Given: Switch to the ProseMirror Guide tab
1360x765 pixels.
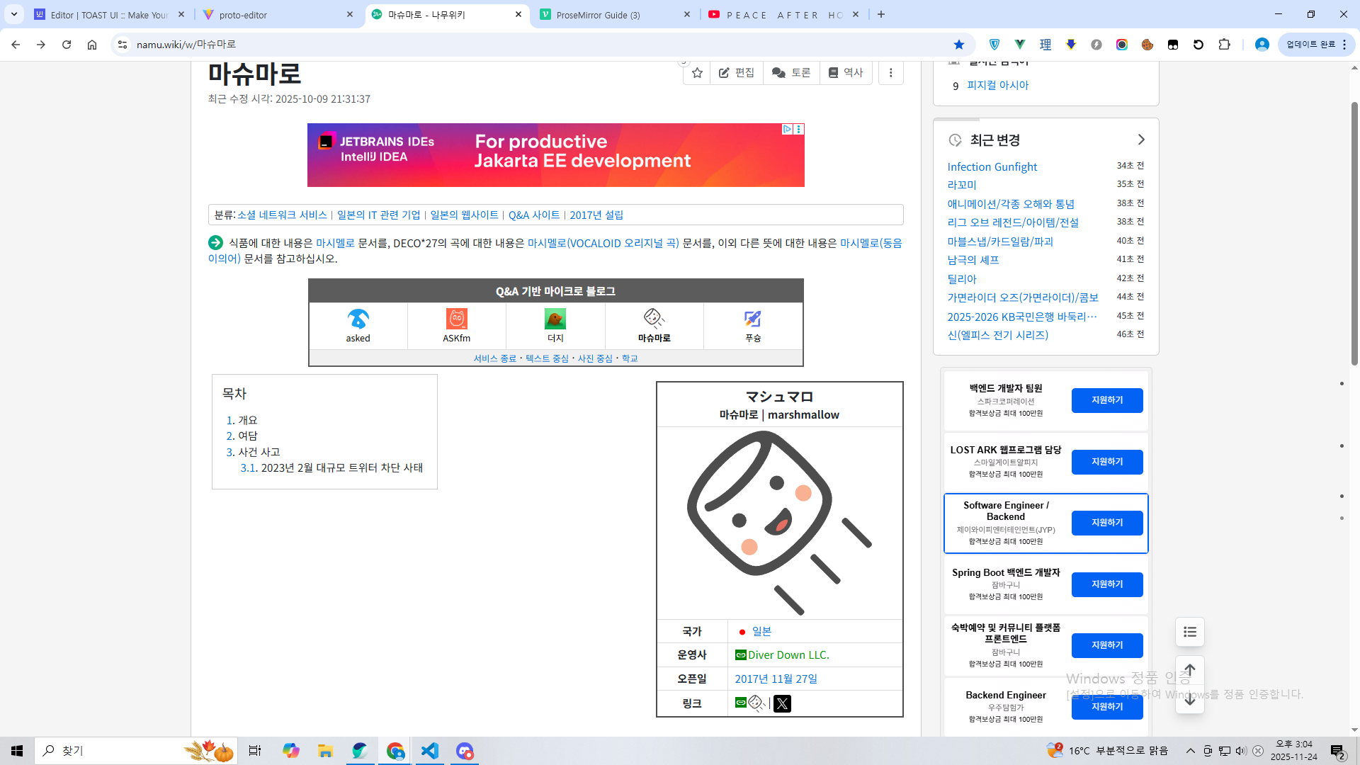Looking at the screenshot, I should [x=598, y=15].
